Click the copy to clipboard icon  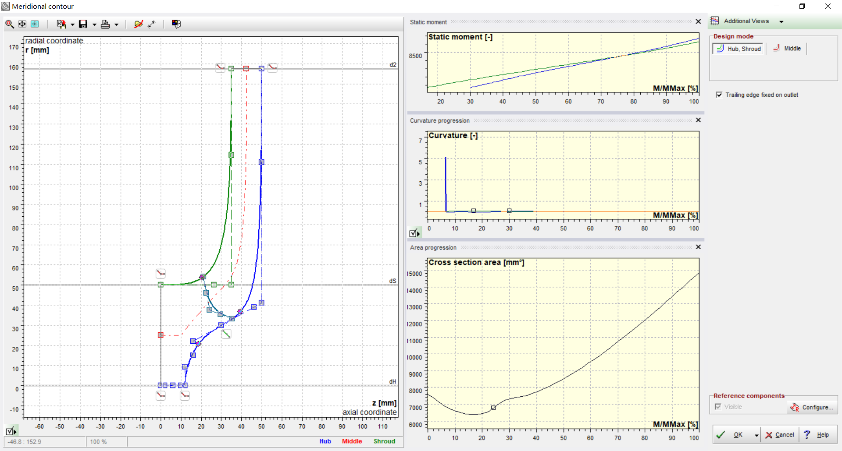[x=61, y=24]
